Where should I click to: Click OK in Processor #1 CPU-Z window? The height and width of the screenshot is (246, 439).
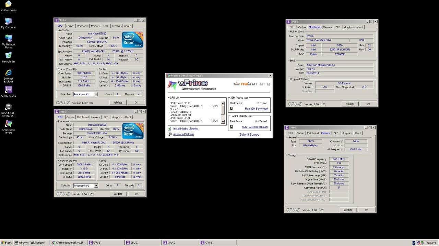136,102
